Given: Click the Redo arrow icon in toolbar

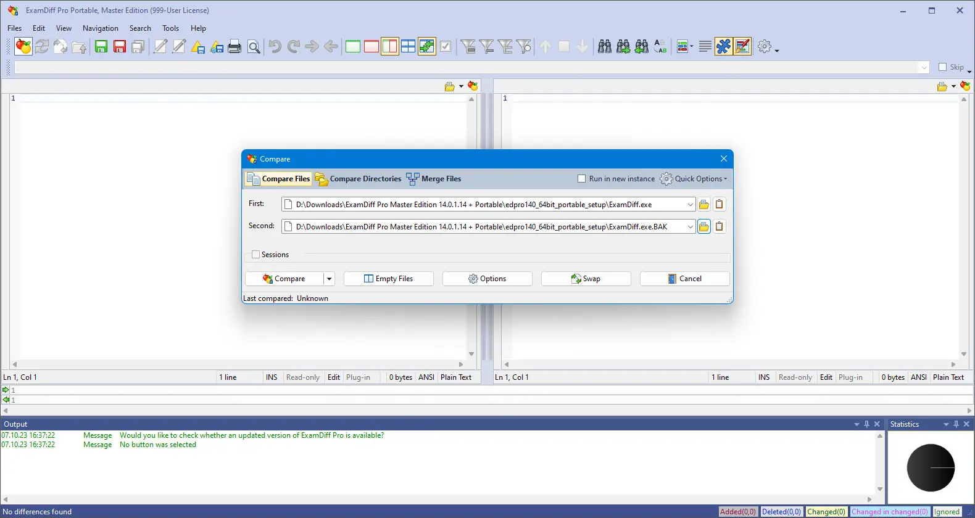Looking at the screenshot, I should pyautogui.click(x=294, y=46).
